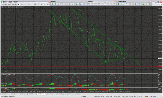Open the Market Watch window
The width and height of the screenshot is (163, 98).
127,4
